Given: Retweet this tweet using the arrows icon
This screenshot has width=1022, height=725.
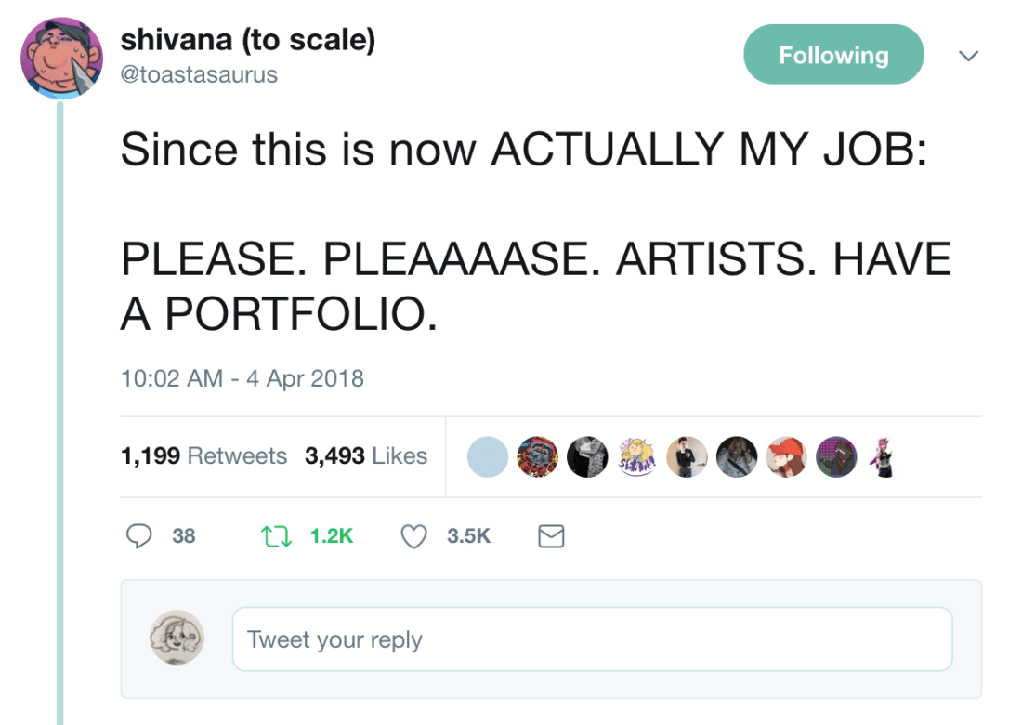Looking at the screenshot, I should 274,535.
